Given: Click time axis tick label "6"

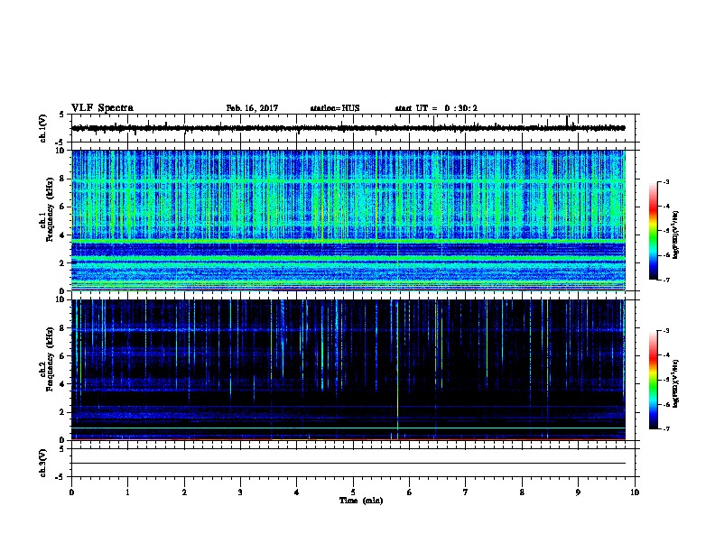Looking at the screenshot, I should click(410, 492).
